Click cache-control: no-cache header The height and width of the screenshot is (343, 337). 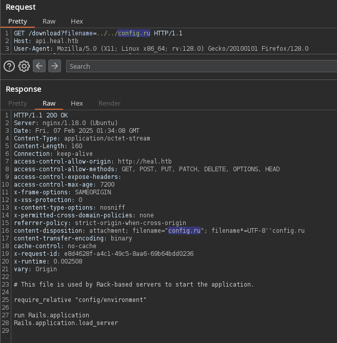[55, 246]
